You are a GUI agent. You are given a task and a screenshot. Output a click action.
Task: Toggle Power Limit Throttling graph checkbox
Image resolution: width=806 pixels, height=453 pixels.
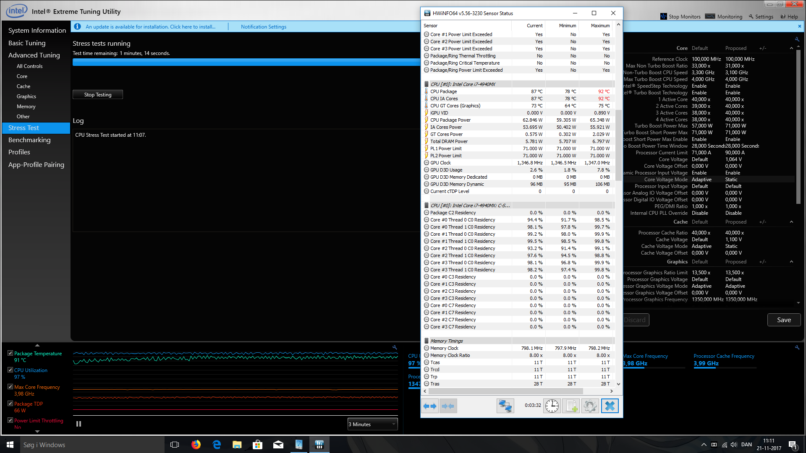pos(10,420)
